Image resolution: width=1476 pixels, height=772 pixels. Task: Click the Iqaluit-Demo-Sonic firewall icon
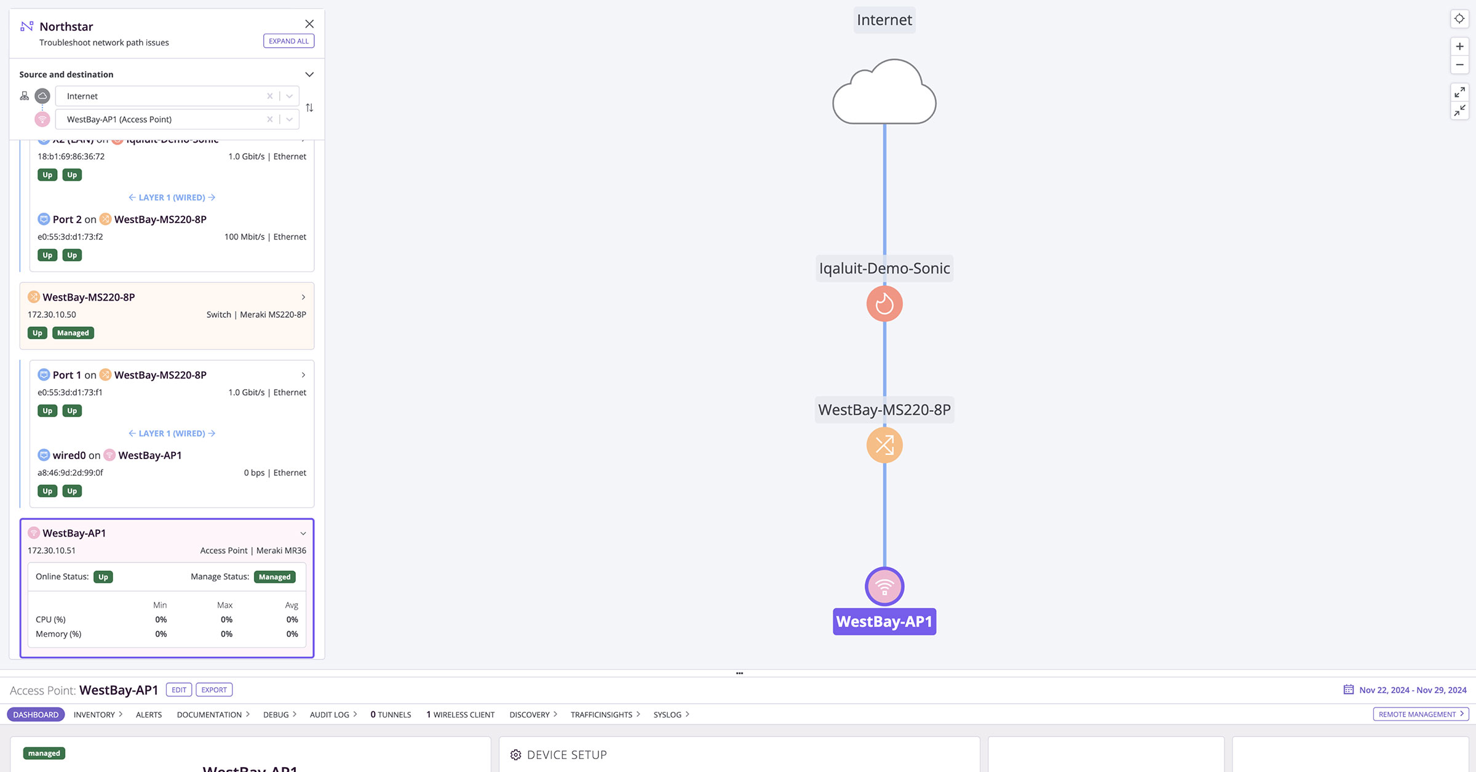[x=884, y=304]
